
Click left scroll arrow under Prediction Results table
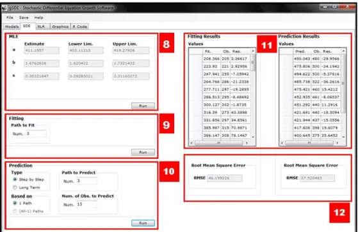282,143
